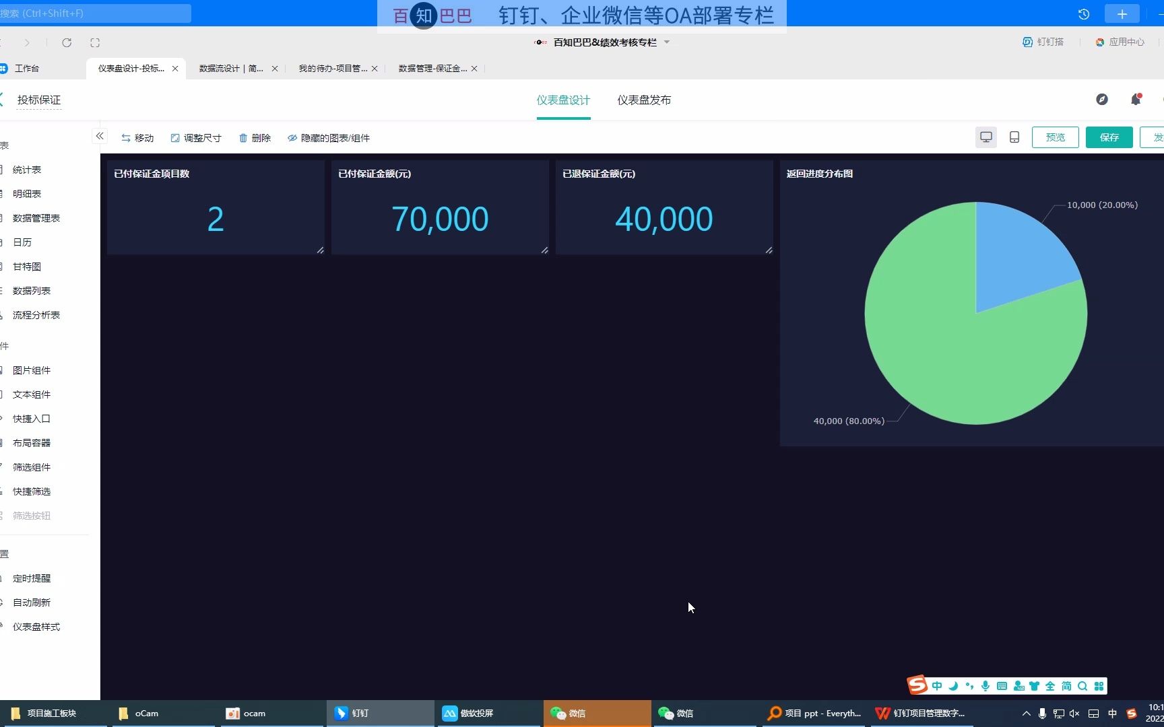Select 布局容器 item
1164x727 pixels.
tap(32, 444)
